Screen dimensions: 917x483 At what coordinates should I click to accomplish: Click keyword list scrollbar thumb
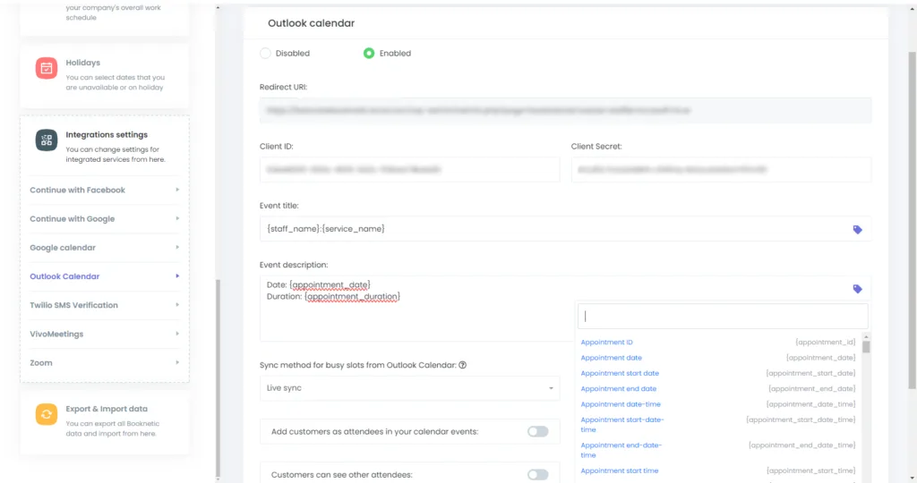(x=866, y=347)
